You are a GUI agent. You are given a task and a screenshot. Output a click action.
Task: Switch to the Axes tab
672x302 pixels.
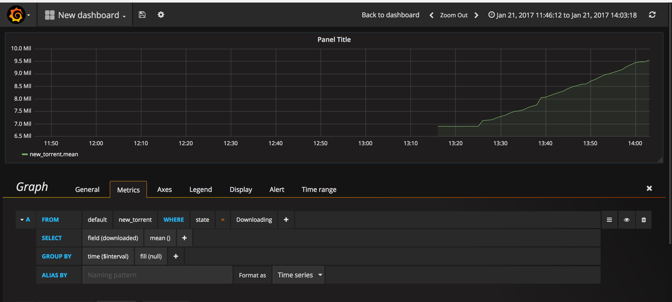[x=165, y=189]
